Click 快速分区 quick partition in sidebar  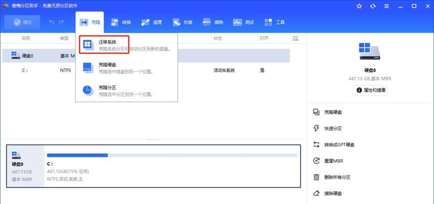point(333,129)
